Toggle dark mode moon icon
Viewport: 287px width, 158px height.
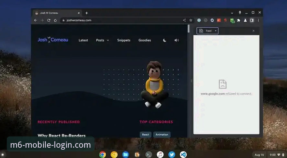click(x=165, y=40)
